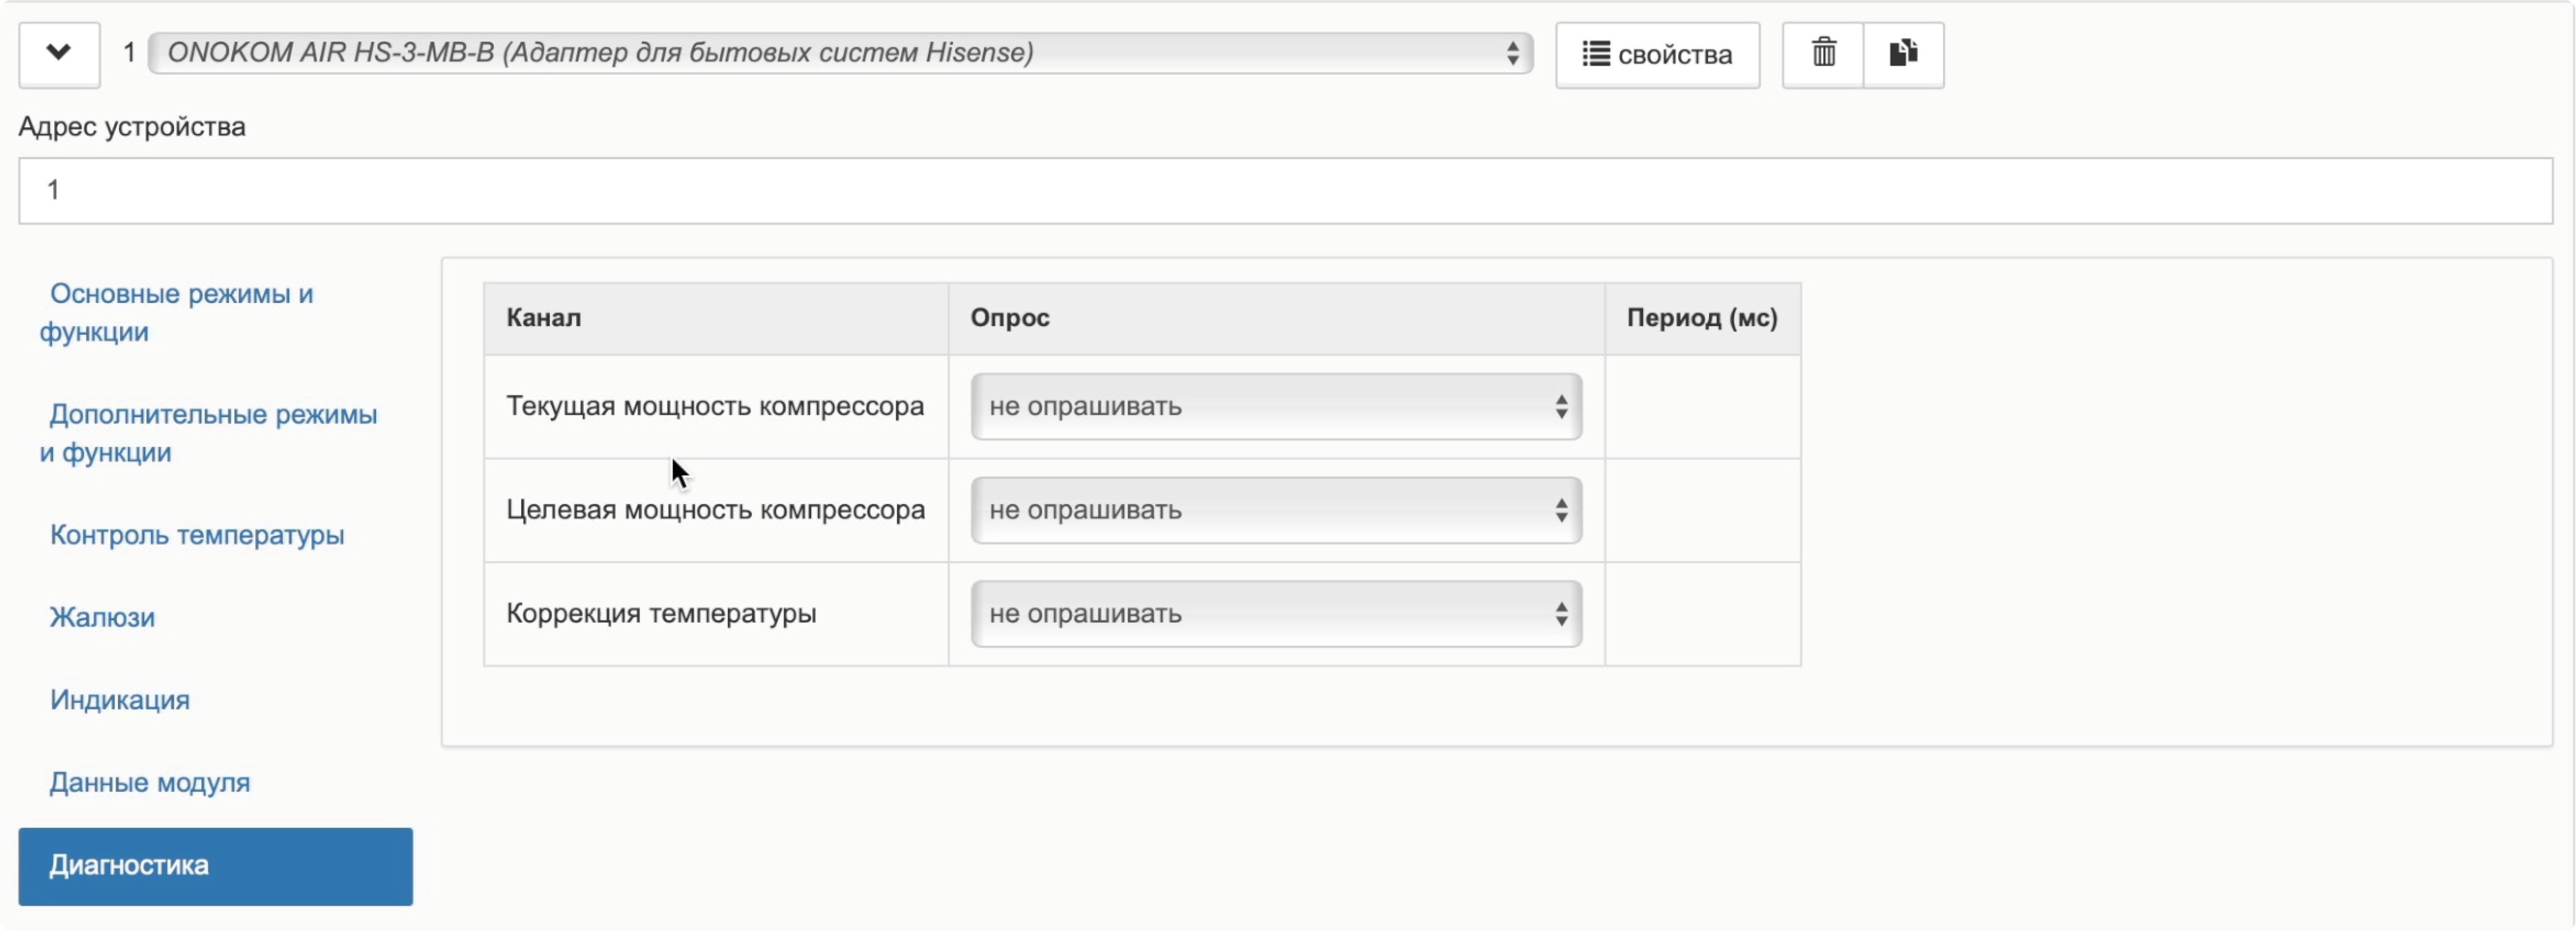Open polling dropdown for Текущая мощность компрессора
2576x931 pixels.
pos(1275,406)
